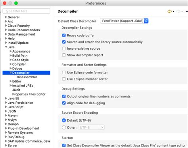Enable Use Eclipse code formatter
Image resolution: width=188 pixels, height=148 pixels.
pos(64,73)
